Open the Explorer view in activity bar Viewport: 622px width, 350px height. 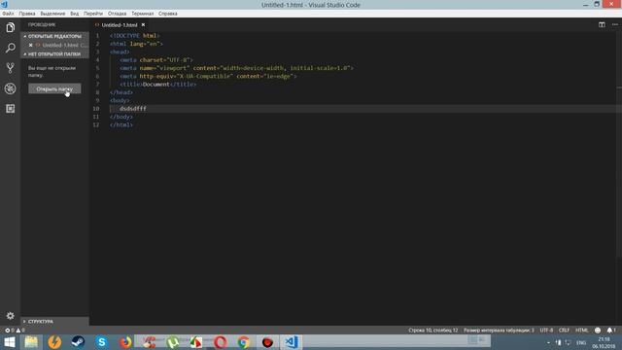coord(11,28)
